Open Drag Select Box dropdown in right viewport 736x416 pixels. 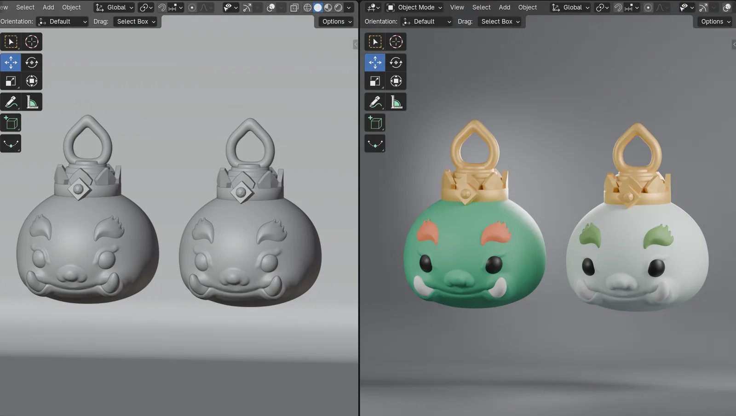pyautogui.click(x=499, y=22)
